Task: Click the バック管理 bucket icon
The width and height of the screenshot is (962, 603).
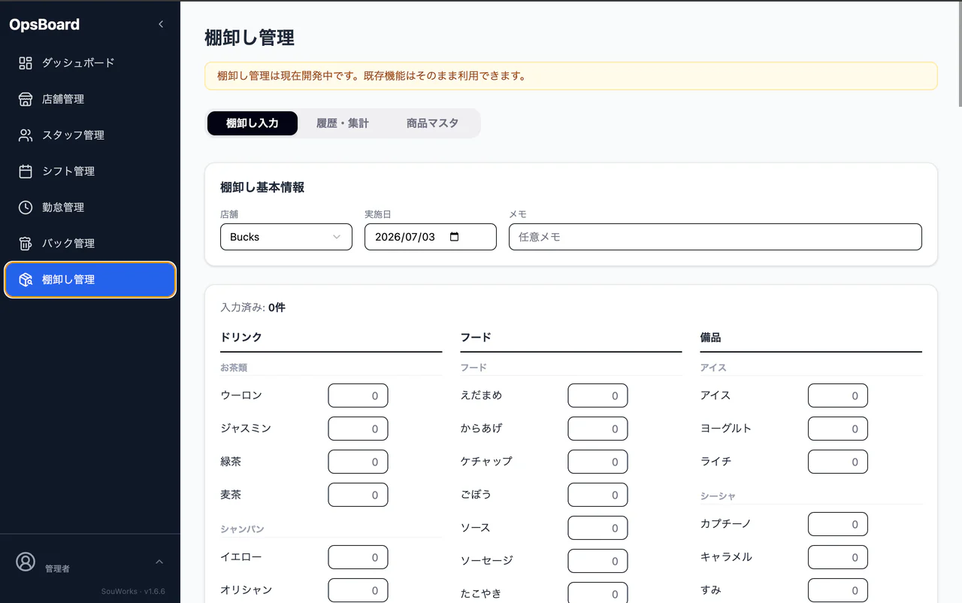Action: click(x=26, y=244)
